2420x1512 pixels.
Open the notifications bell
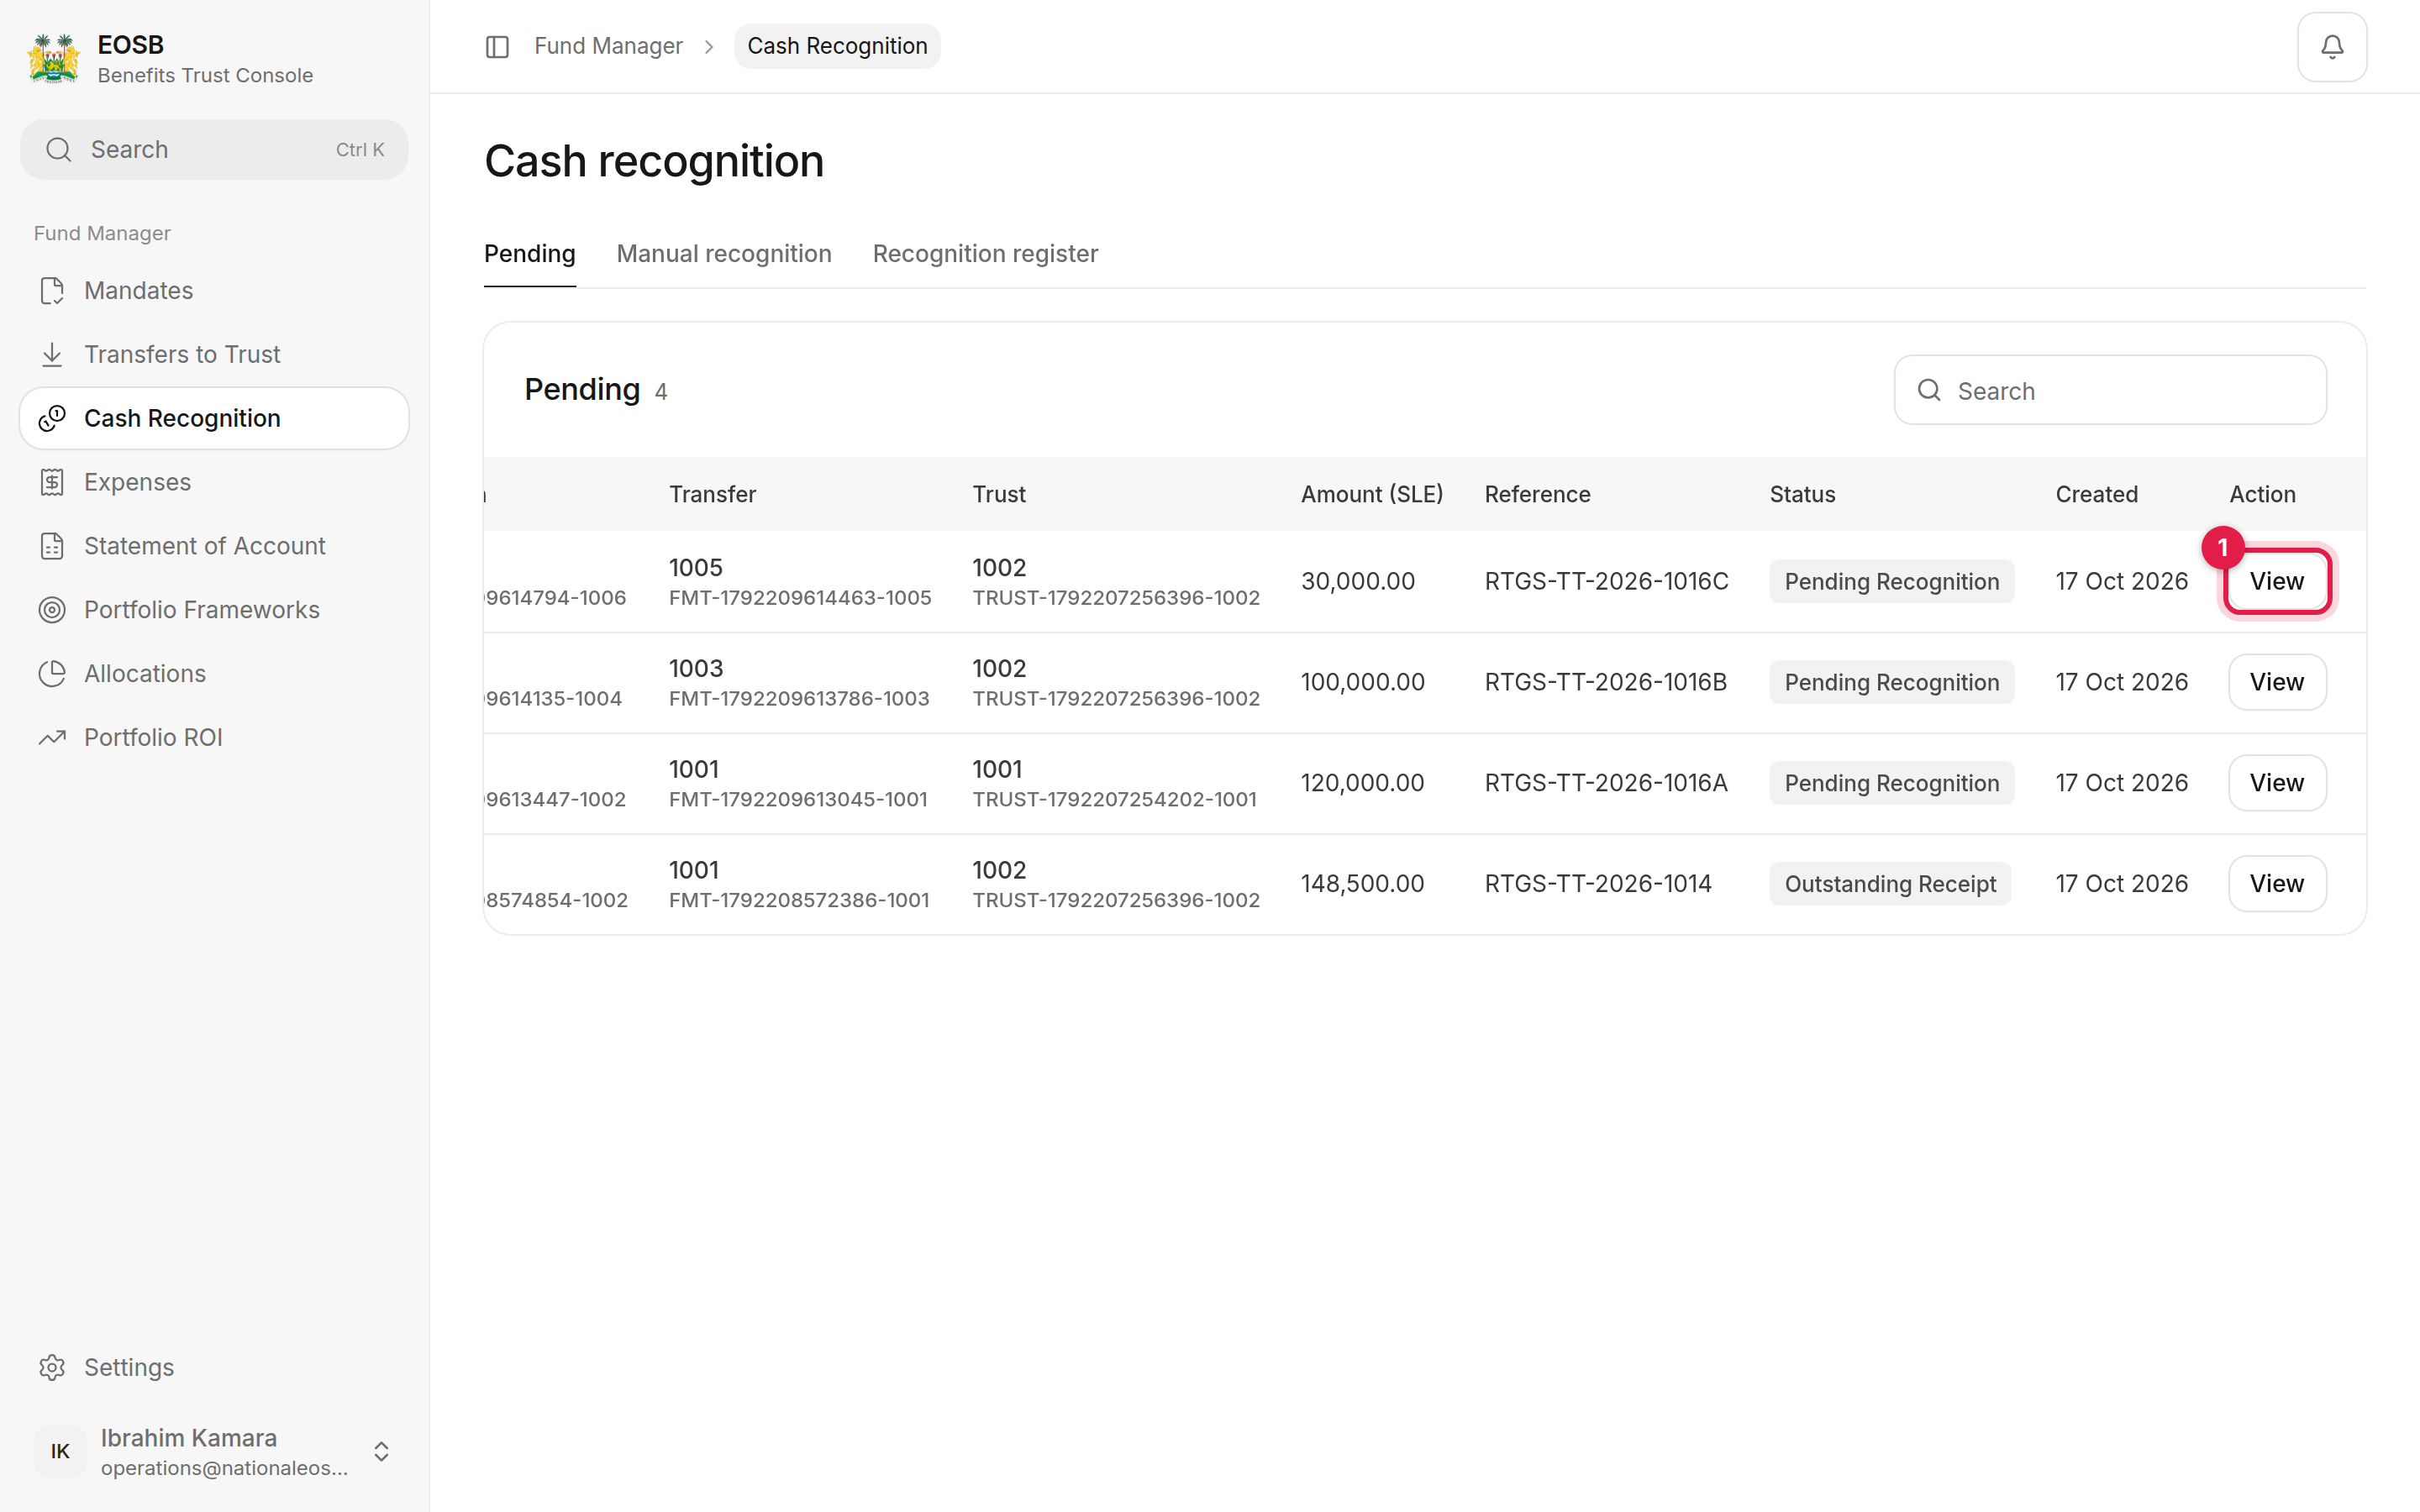click(2331, 47)
